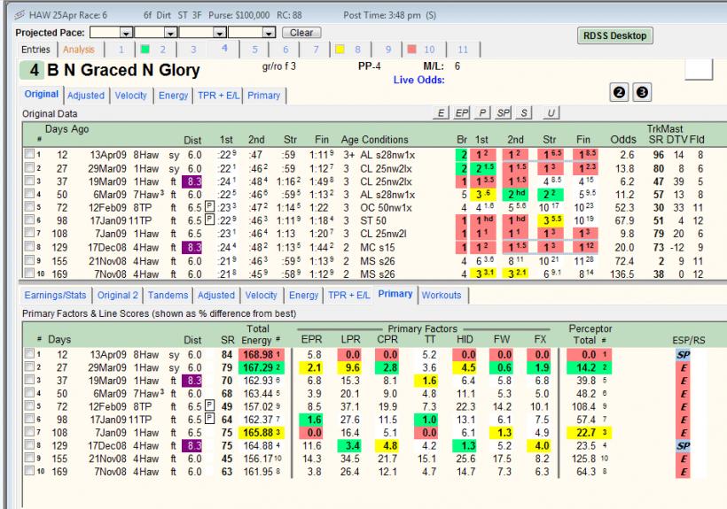The image size is (727, 509).
Task: Click the black circled 2 icon
Action: tap(619, 93)
